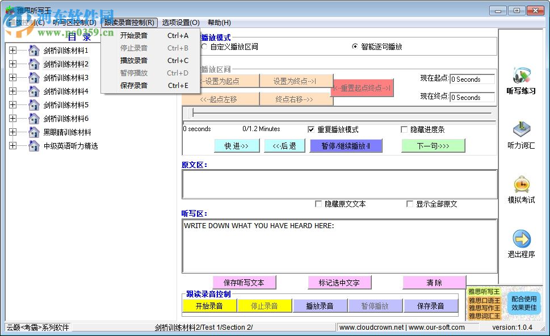550x336 pixels.
Task: Open the 听写练习 dictation practice icon
Action: click(x=521, y=77)
